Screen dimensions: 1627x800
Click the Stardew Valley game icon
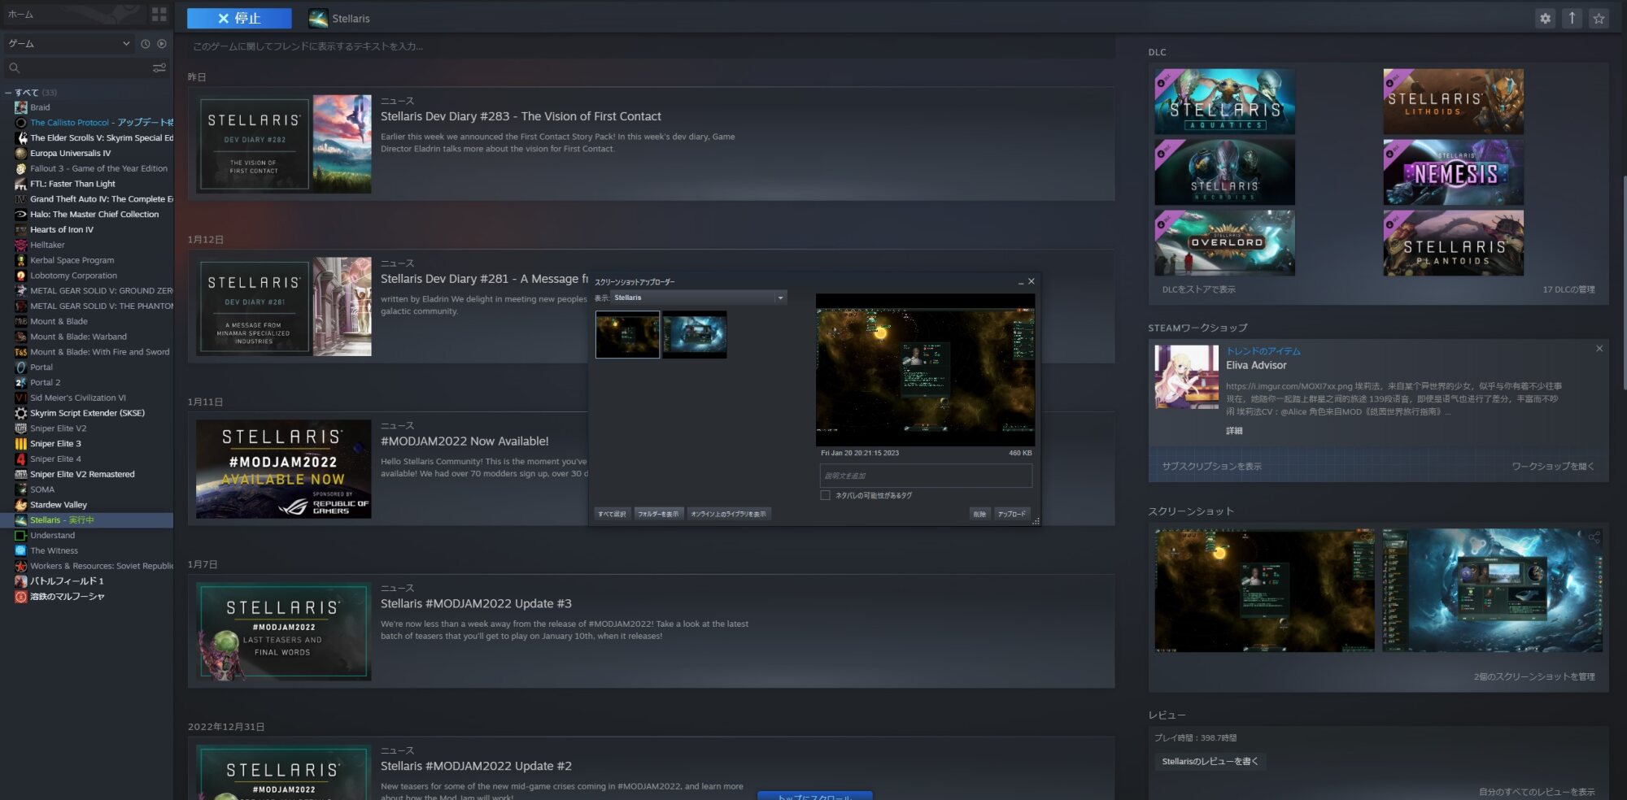coord(21,505)
